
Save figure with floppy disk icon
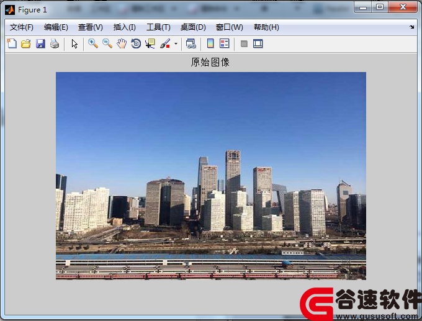[x=40, y=43]
